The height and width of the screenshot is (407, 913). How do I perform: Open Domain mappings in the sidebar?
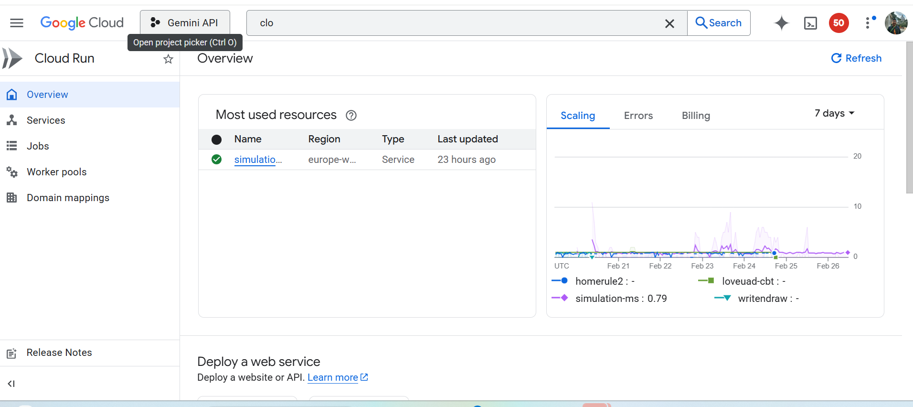click(x=90, y=198)
